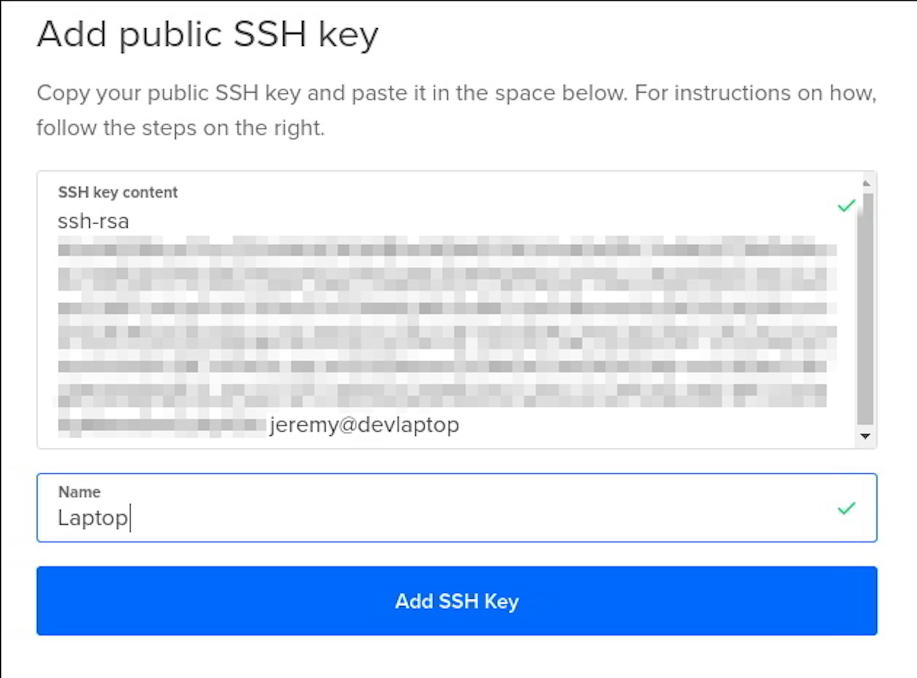Click the jeremy@devlaptop comment text
The width and height of the screenshot is (917, 678).
pos(364,424)
